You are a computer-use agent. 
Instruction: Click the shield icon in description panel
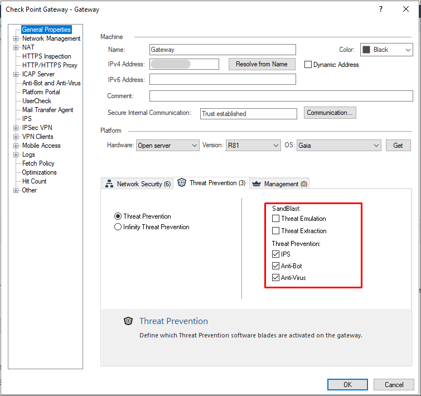point(129,321)
